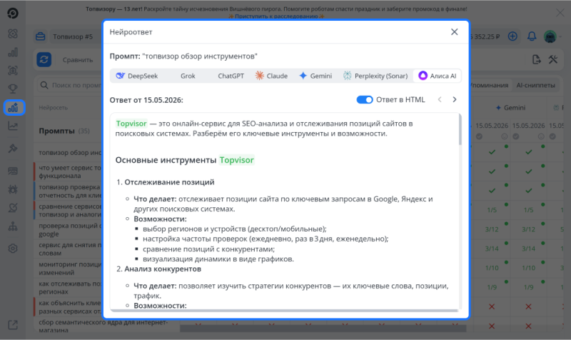Click the plus icon to add balance
This screenshot has width=571, height=340.
coord(512,36)
